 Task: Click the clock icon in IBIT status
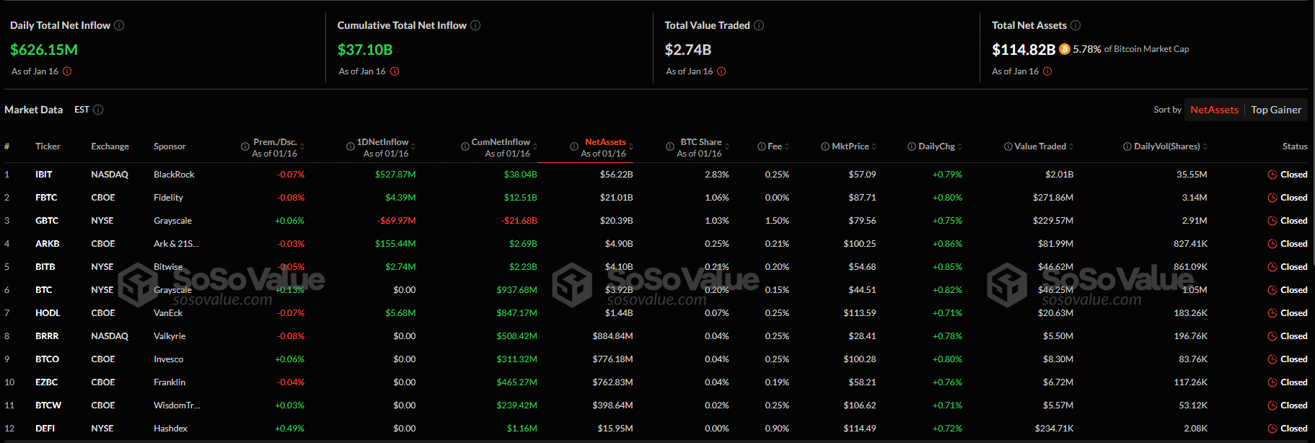(1272, 175)
